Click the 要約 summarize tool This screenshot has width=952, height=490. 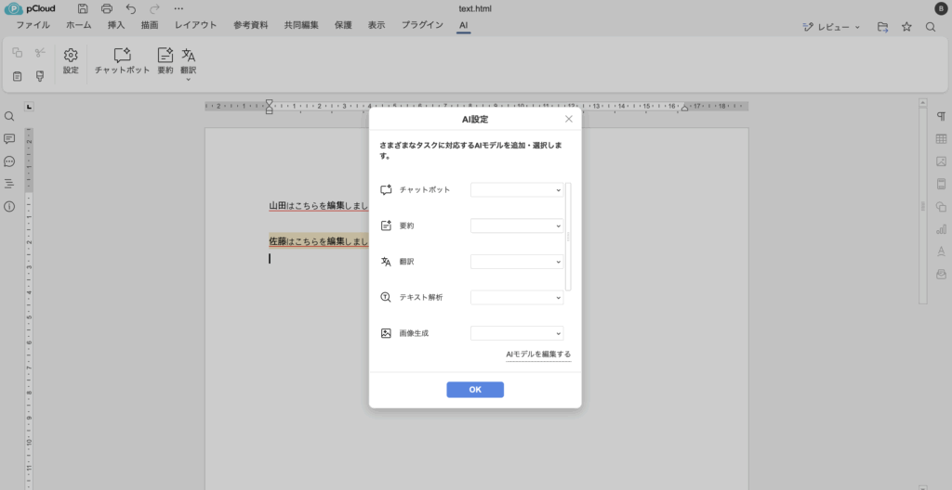[x=165, y=61]
